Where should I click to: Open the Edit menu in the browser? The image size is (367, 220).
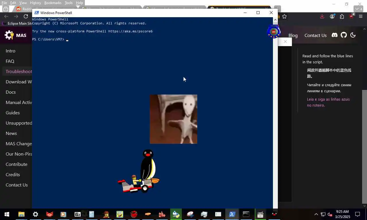pyautogui.click(x=13, y=3)
